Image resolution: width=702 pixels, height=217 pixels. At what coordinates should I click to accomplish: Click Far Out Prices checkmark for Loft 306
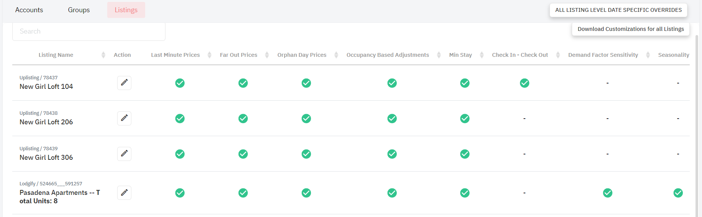[x=243, y=154]
